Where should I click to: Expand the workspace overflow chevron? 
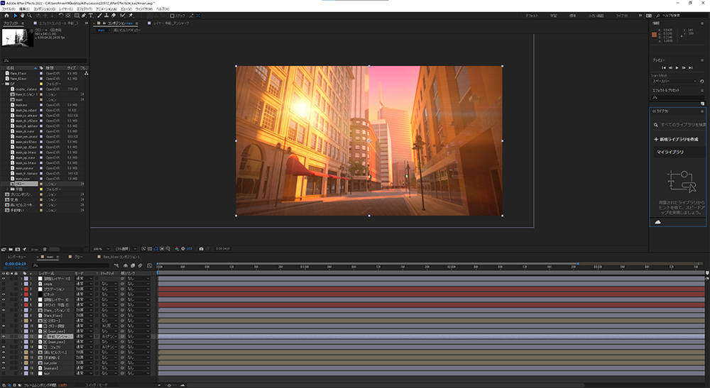(640, 16)
